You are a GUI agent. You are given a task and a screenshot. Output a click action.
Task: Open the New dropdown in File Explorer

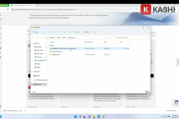click(36, 32)
